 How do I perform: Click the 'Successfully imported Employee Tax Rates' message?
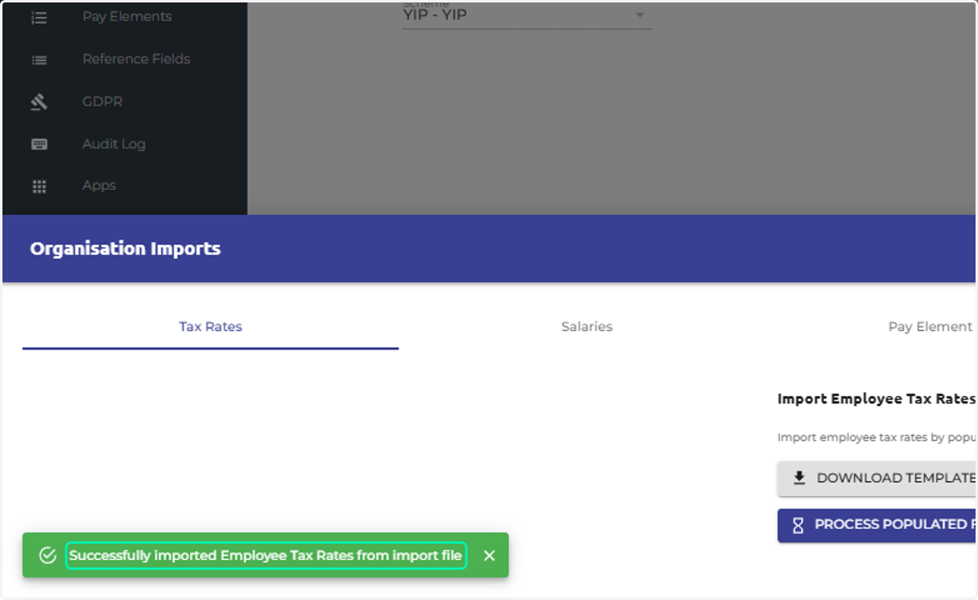tap(266, 555)
